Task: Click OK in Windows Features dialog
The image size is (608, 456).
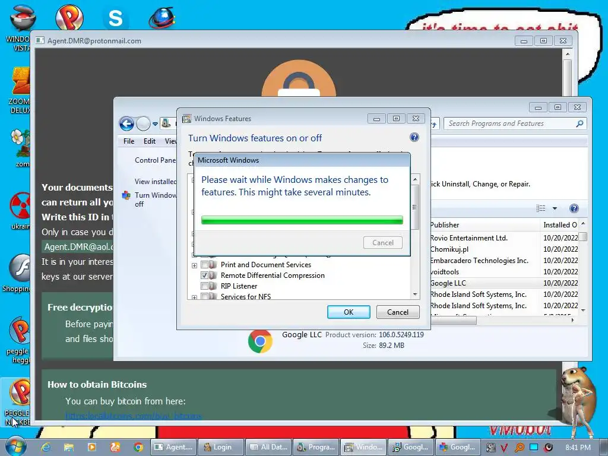Action: (349, 312)
